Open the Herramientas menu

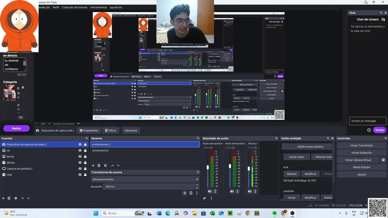pyautogui.click(x=99, y=7)
